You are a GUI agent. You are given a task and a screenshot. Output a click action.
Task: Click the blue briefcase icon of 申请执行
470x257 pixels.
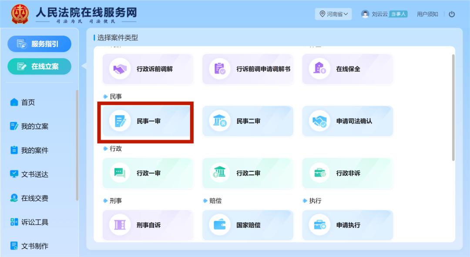point(319,225)
